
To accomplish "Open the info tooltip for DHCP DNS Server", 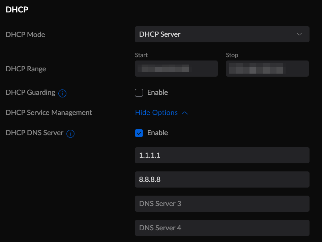I will click(70, 134).
